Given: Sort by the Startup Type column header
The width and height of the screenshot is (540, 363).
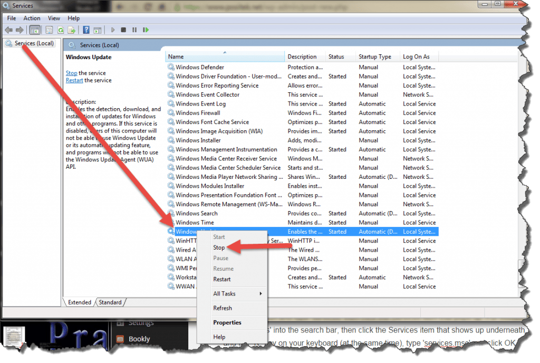Looking at the screenshot, I should click(375, 57).
